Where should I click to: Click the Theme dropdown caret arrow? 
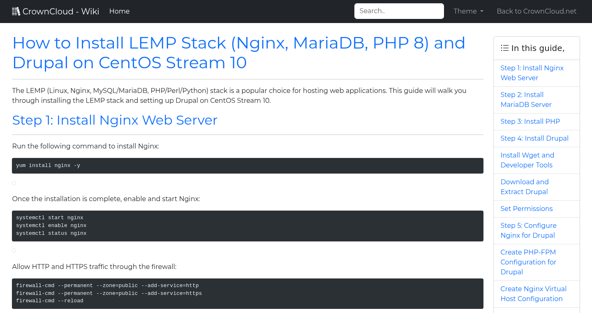point(481,11)
